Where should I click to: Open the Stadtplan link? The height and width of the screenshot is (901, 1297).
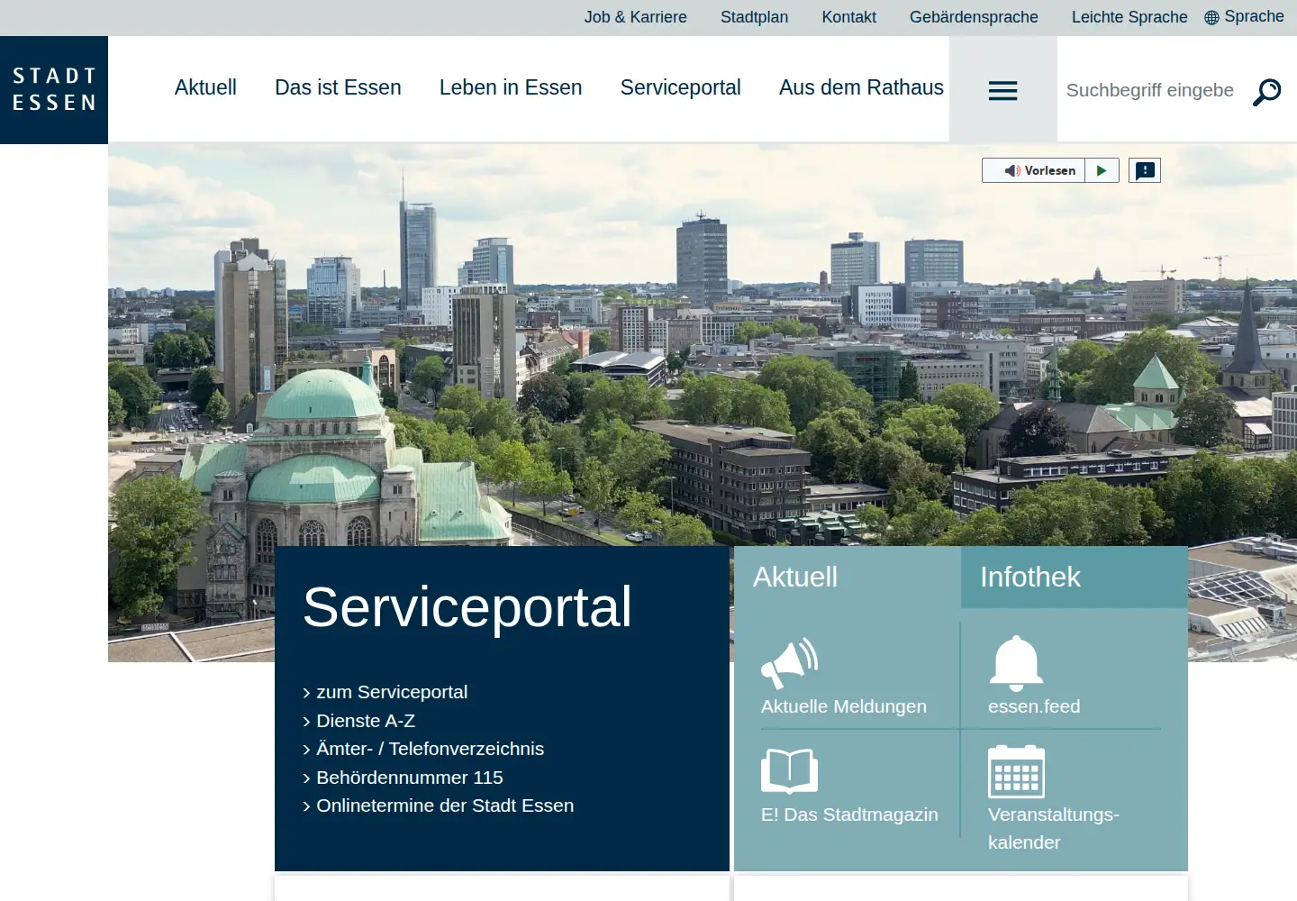click(754, 17)
